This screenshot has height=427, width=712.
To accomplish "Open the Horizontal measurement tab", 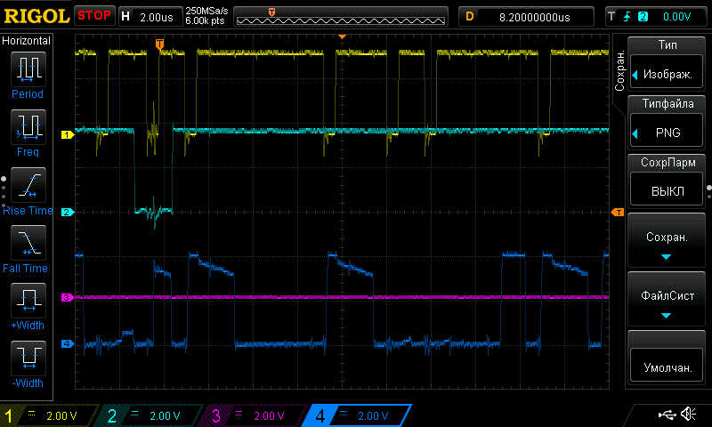I will (27, 41).
